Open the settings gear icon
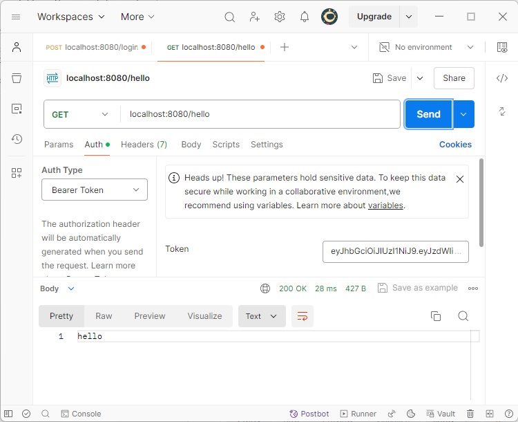Screen dimensions: 518x422 280,17
